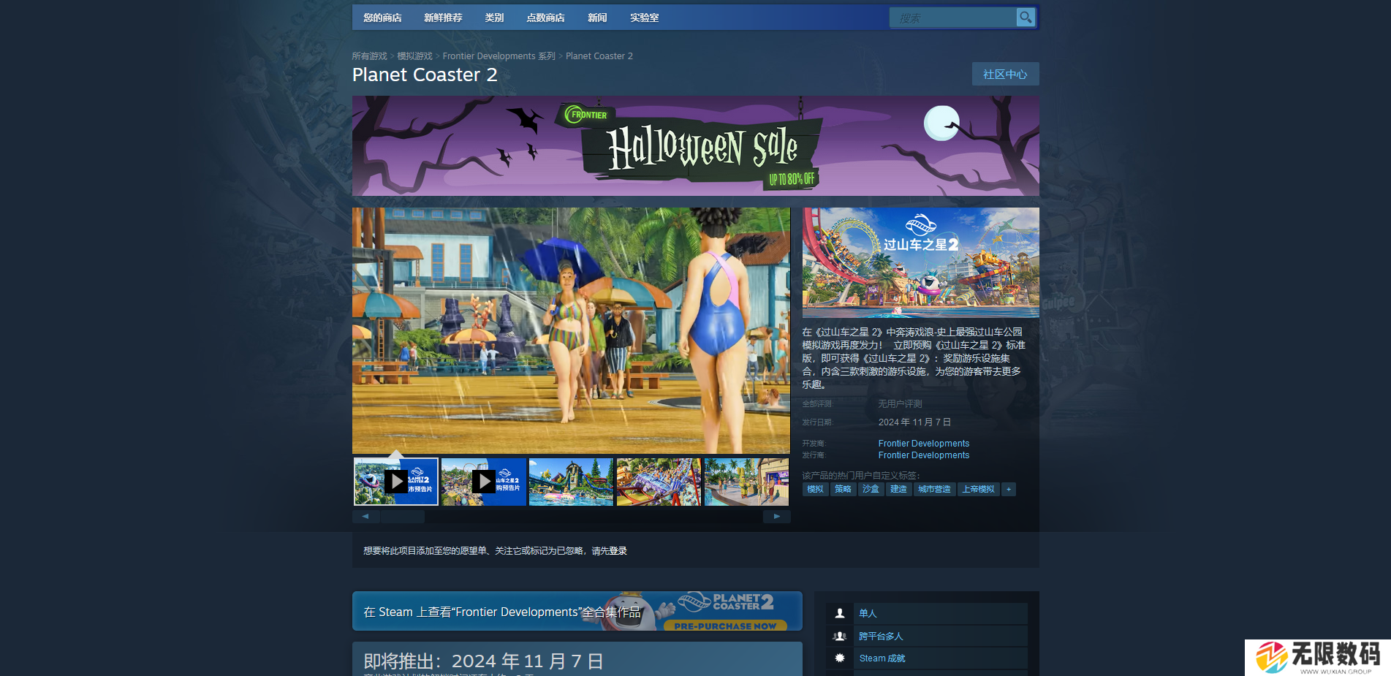Image resolution: width=1391 pixels, height=676 pixels.
Task: Open Frontier Developments 系列 breadcrumb
Action: tap(499, 56)
